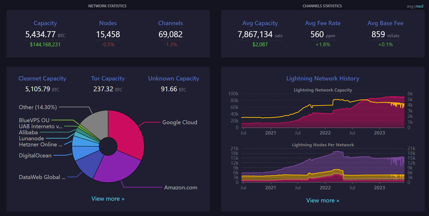Open the Lightning Network History title link

click(x=323, y=78)
